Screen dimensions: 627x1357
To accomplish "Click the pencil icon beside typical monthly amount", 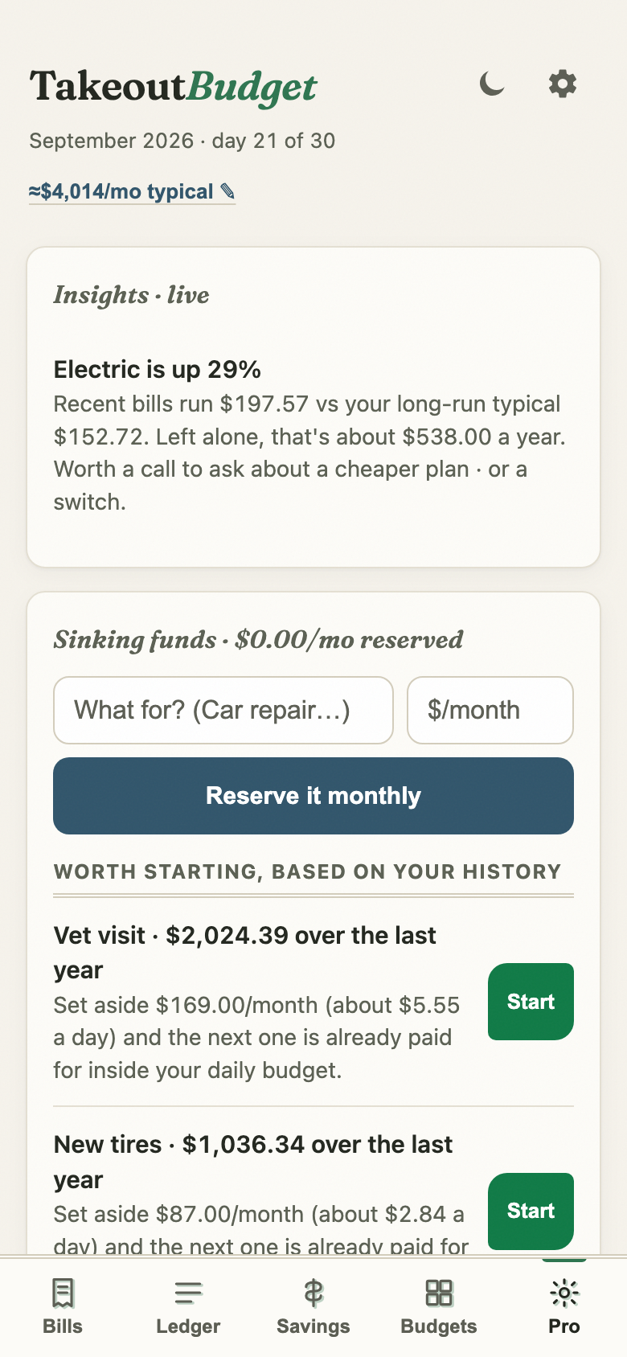I will (x=227, y=191).
